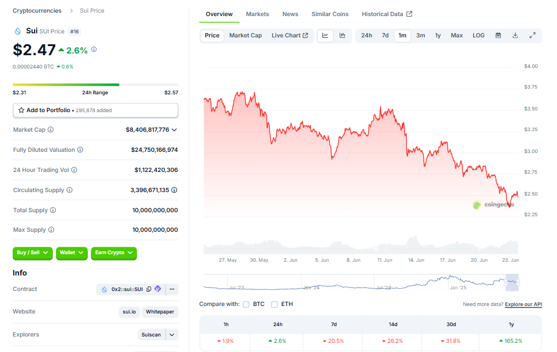
Task: Open Max Supply info icon
Action: coord(51,229)
